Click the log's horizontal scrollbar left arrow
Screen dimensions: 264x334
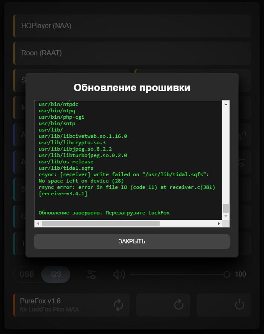(38, 223)
